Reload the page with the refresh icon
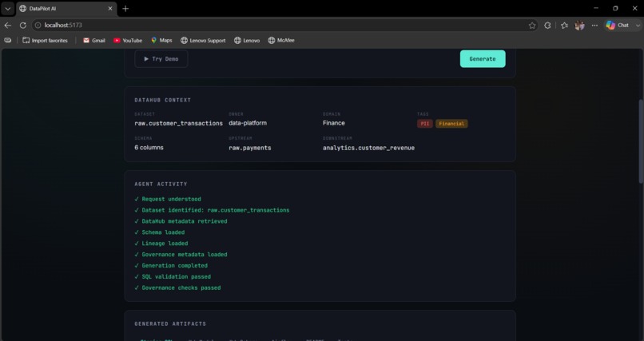The width and height of the screenshot is (644, 341). [23, 26]
